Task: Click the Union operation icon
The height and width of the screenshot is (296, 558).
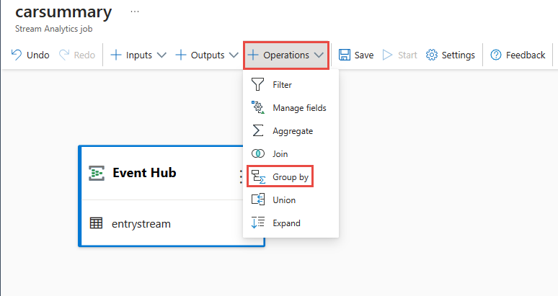Action: 258,200
